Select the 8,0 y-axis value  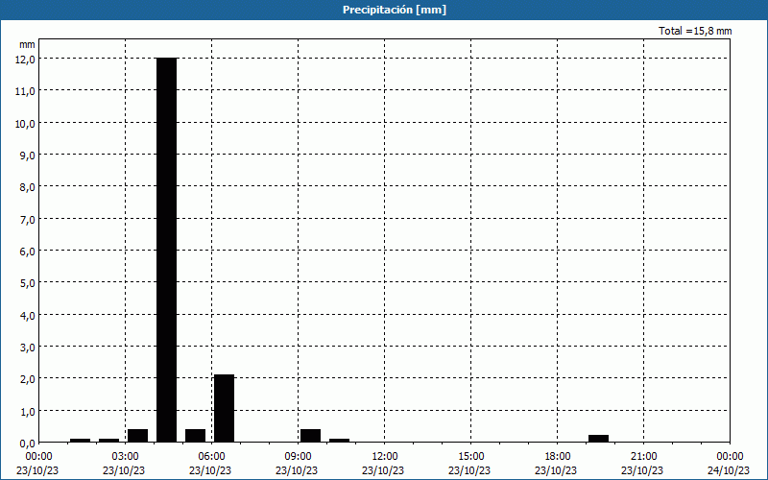click(27, 187)
